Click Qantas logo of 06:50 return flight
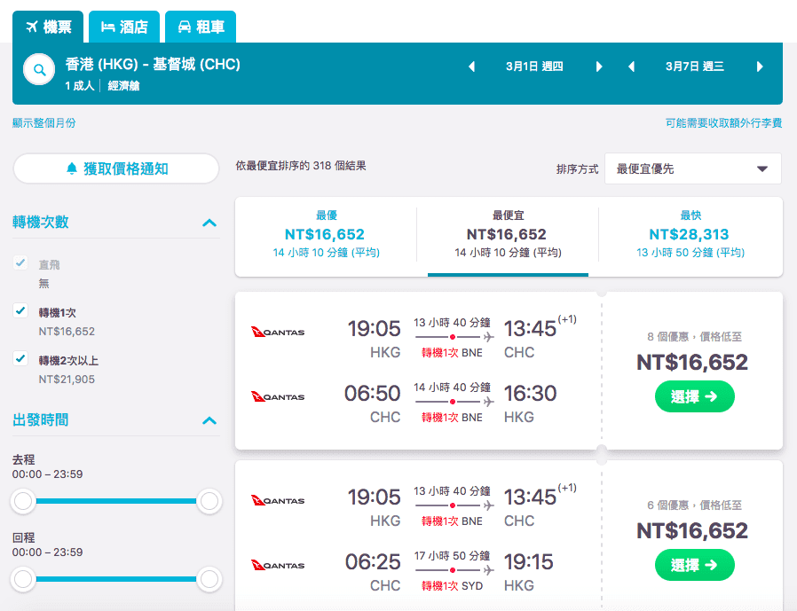Image resolution: width=797 pixels, height=611 pixels. [278, 396]
